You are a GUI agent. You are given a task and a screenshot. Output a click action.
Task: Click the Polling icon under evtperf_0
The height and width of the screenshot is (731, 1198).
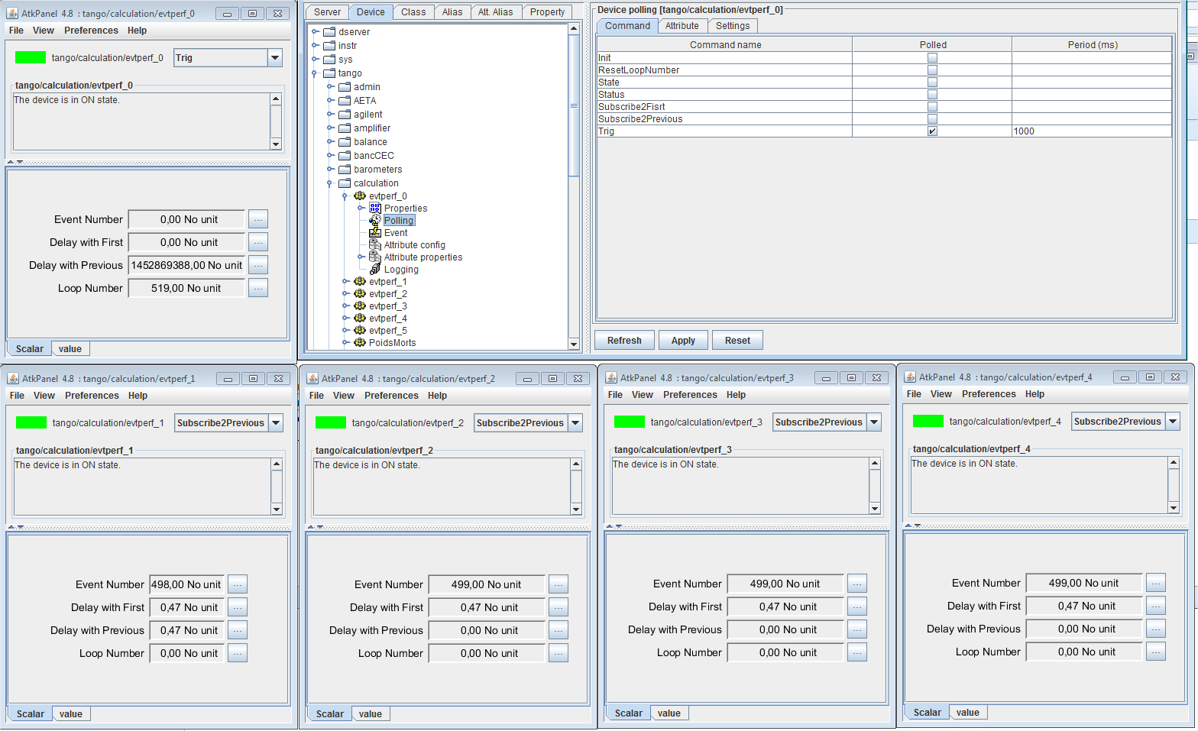375,220
